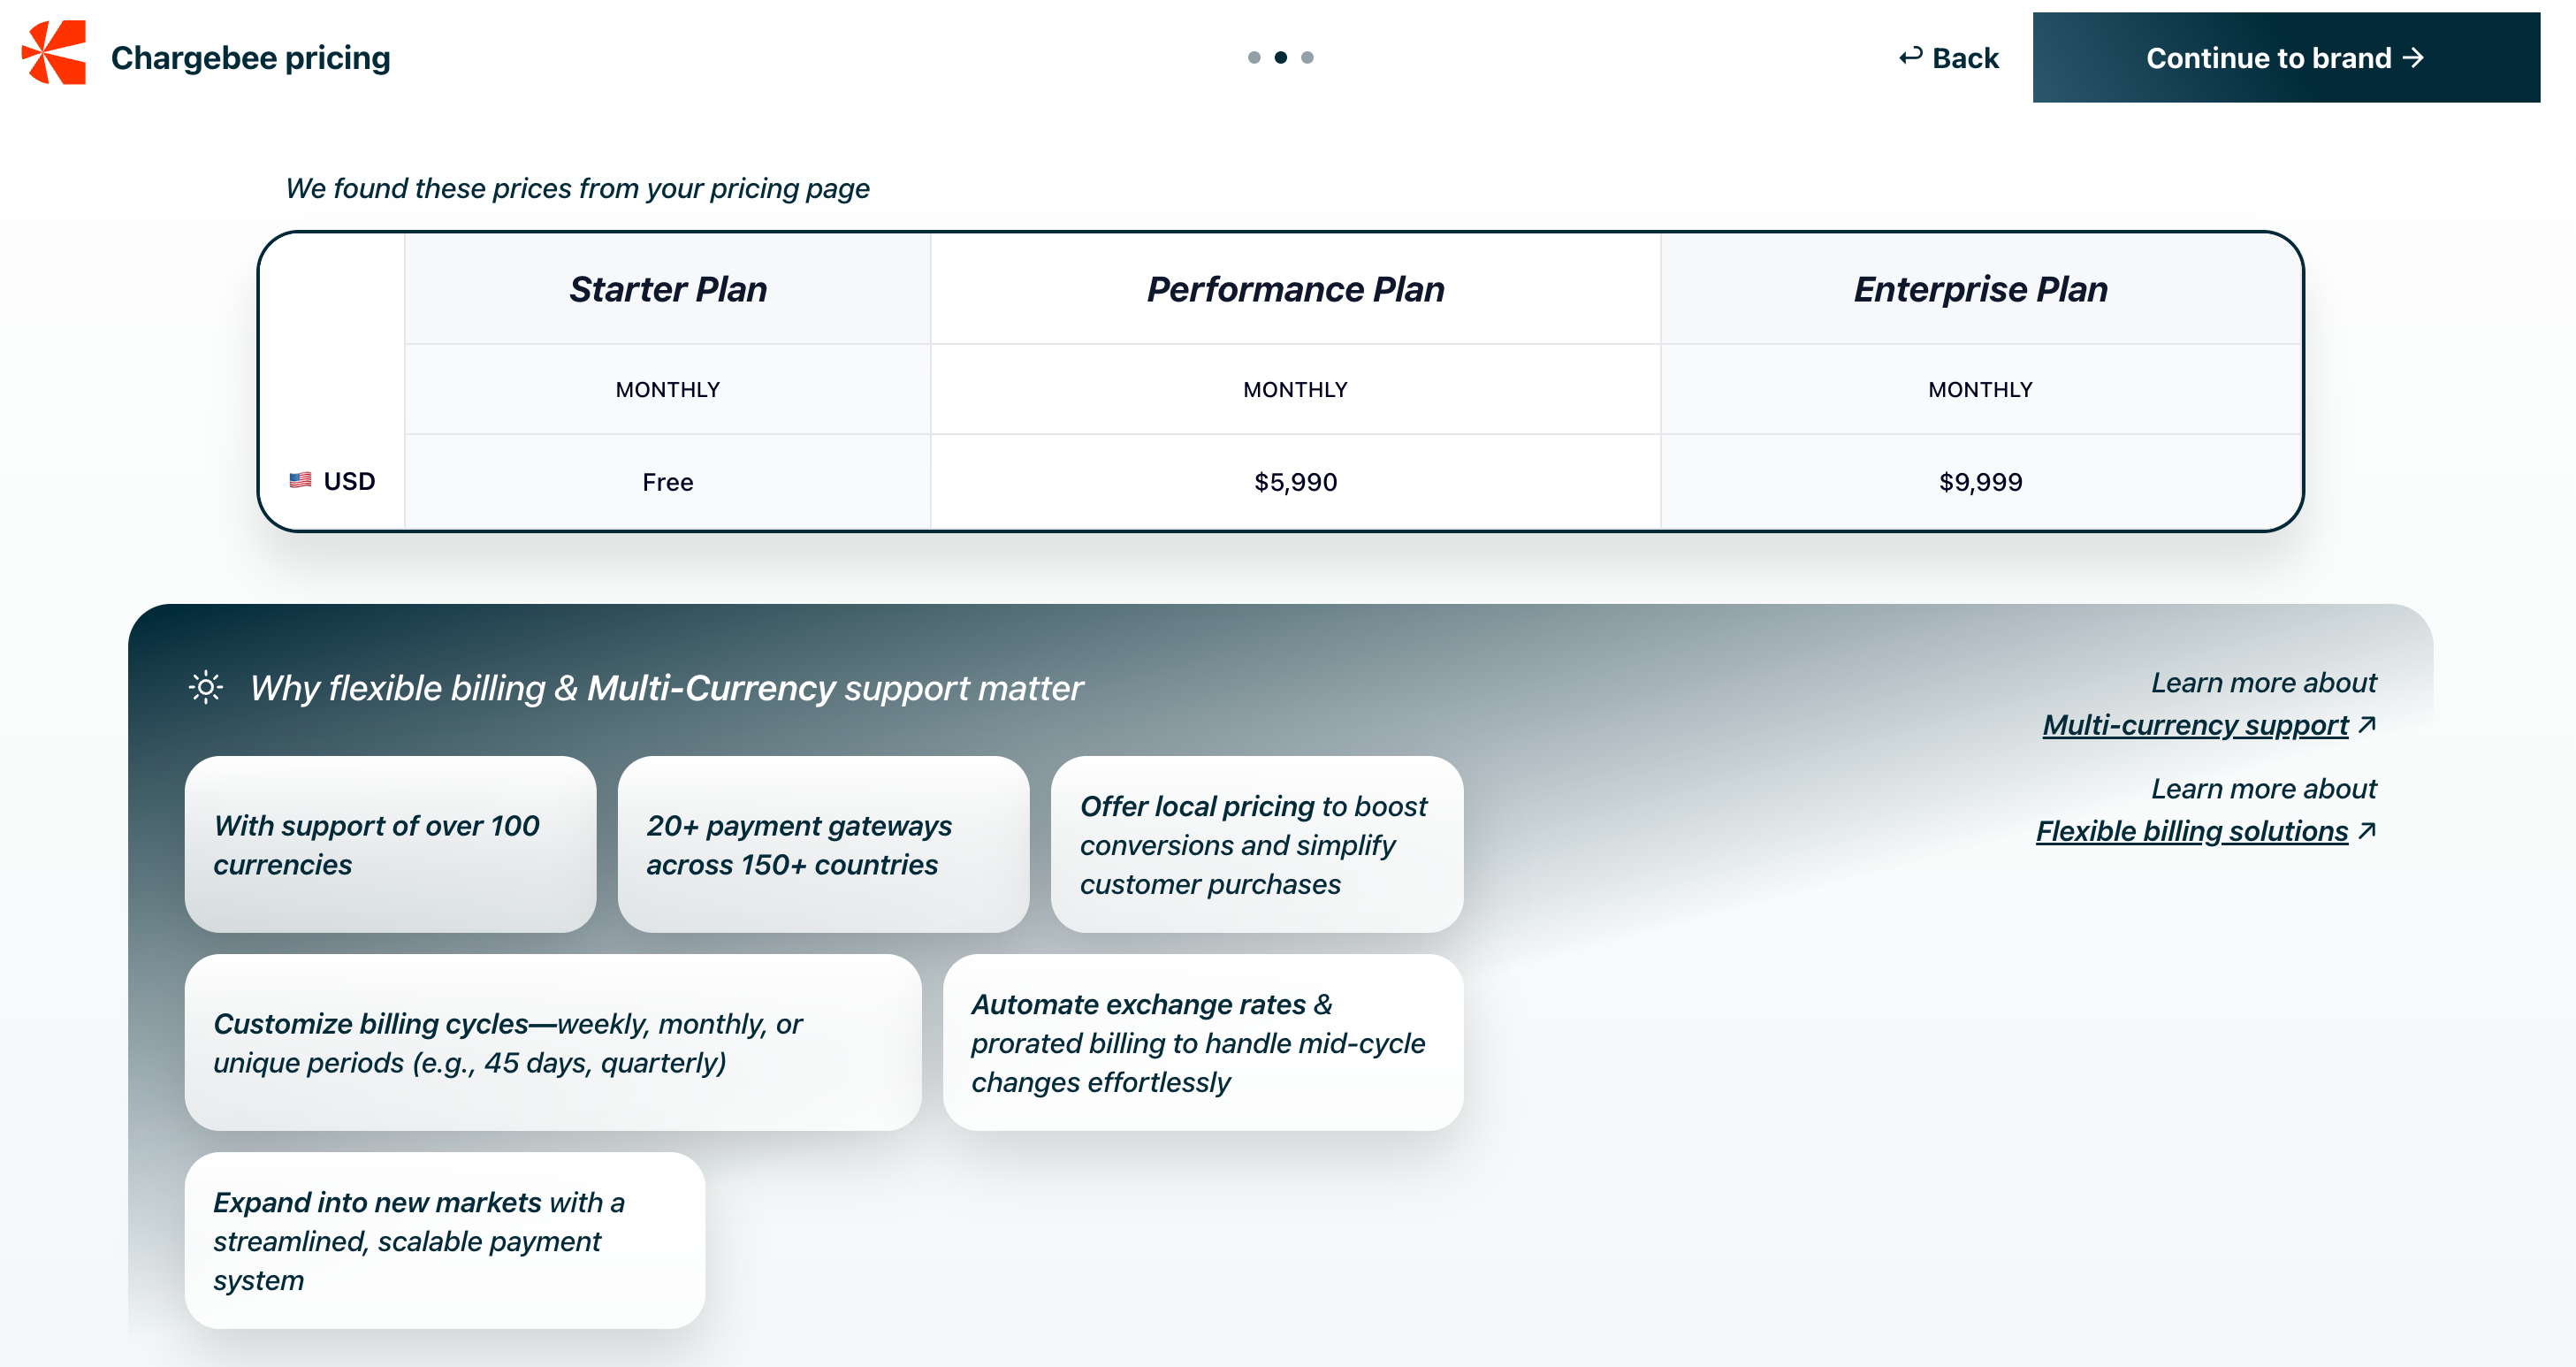Select the Enterprise Plan column header

(x=1980, y=289)
